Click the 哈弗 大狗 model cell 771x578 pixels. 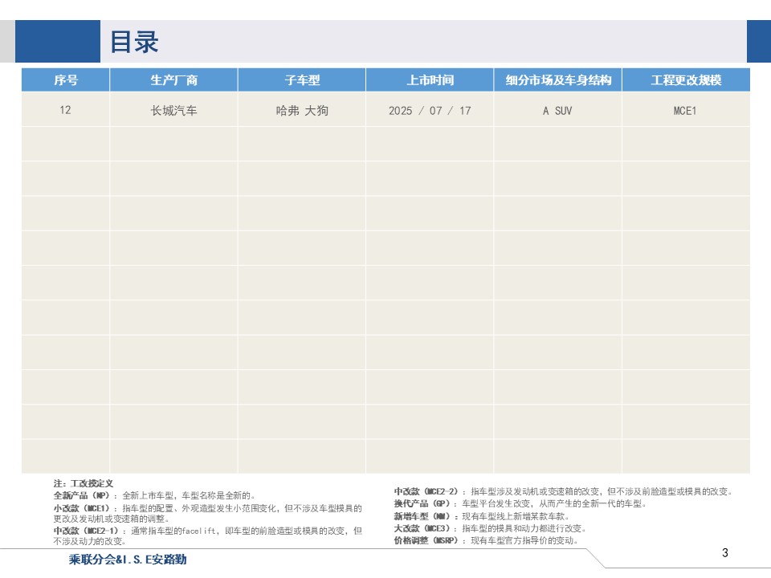tap(302, 110)
